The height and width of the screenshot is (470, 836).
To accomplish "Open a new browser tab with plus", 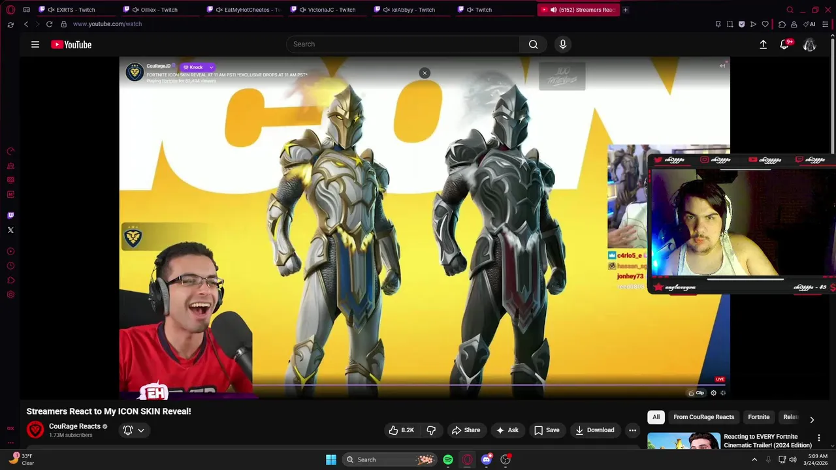I will (x=625, y=10).
